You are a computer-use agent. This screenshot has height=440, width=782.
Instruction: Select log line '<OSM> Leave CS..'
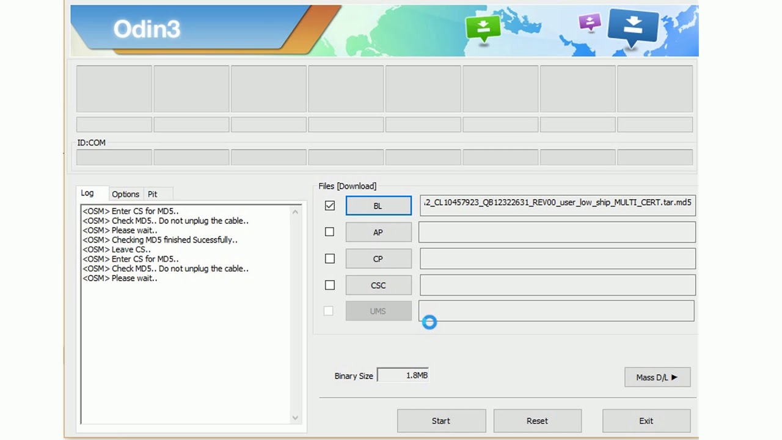[117, 249]
